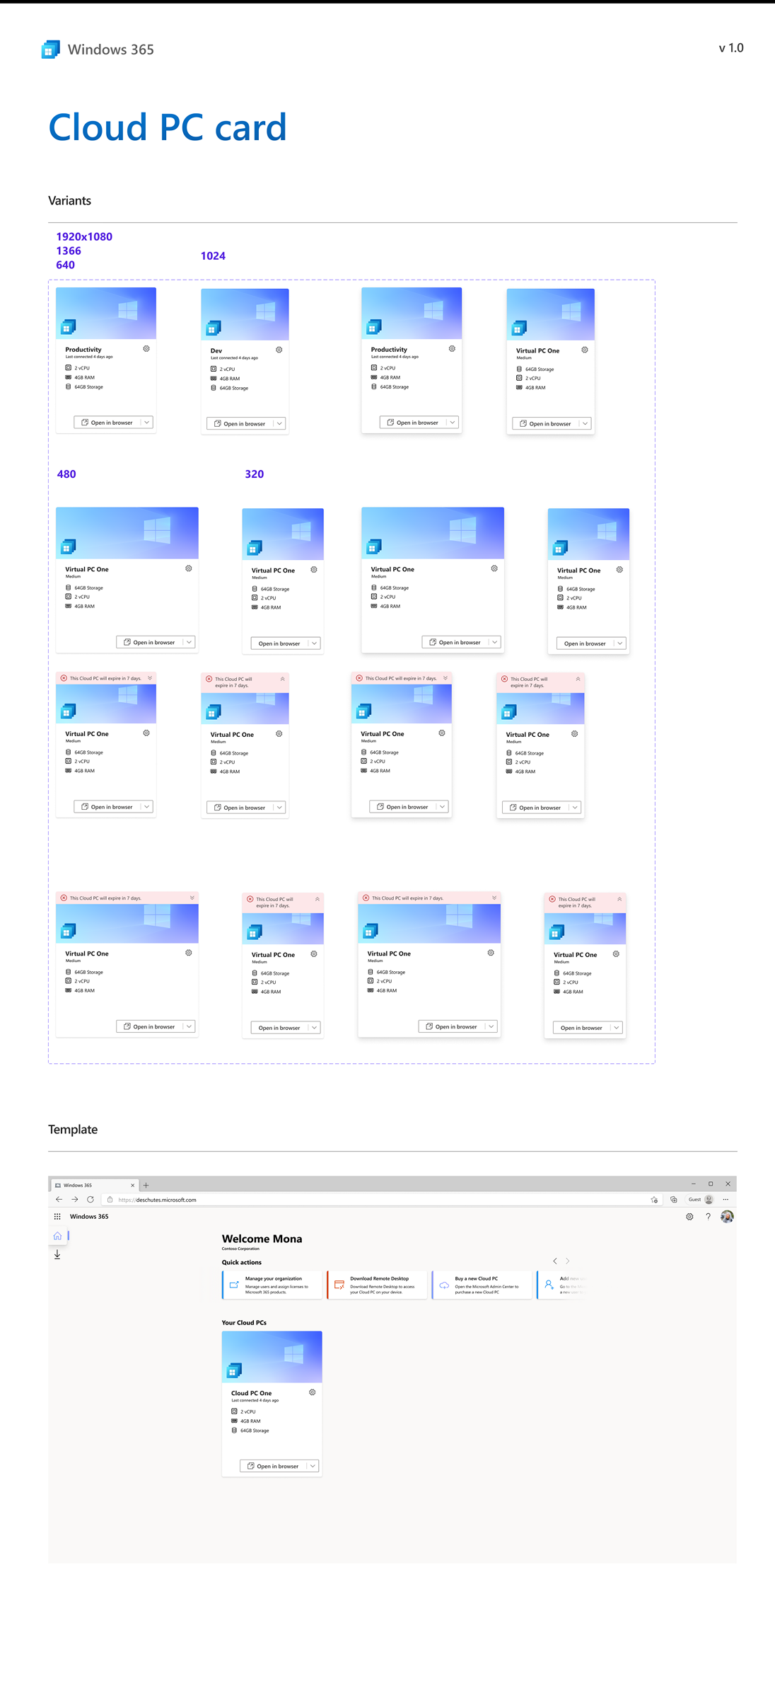The image size is (775, 1691).
Task: Open the browser Collections icon
Action: [x=674, y=1200]
